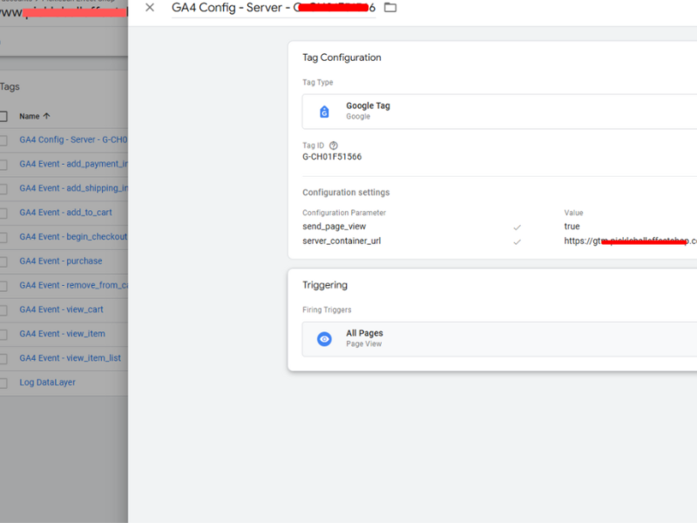697x523 pixels.
Task: Click the Tag ID value G-CH01F51566
Action: [x=332, y=157]
